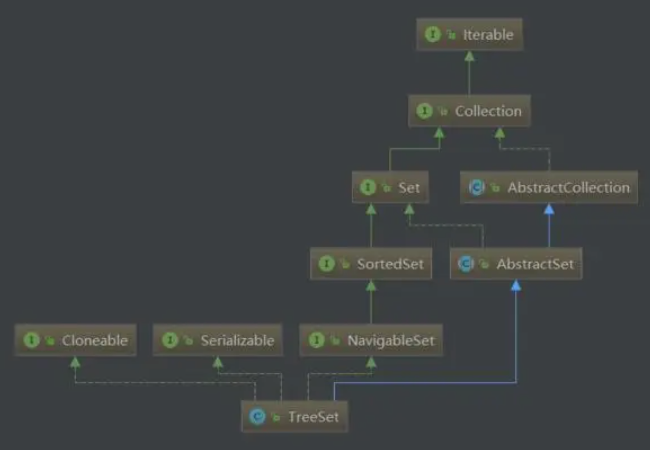Click the AbstractCollection class icon
The image size is (650, 450).
pos(477,187)
